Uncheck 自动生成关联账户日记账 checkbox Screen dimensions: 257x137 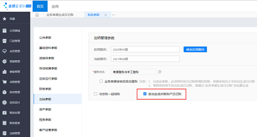[145, 94]
